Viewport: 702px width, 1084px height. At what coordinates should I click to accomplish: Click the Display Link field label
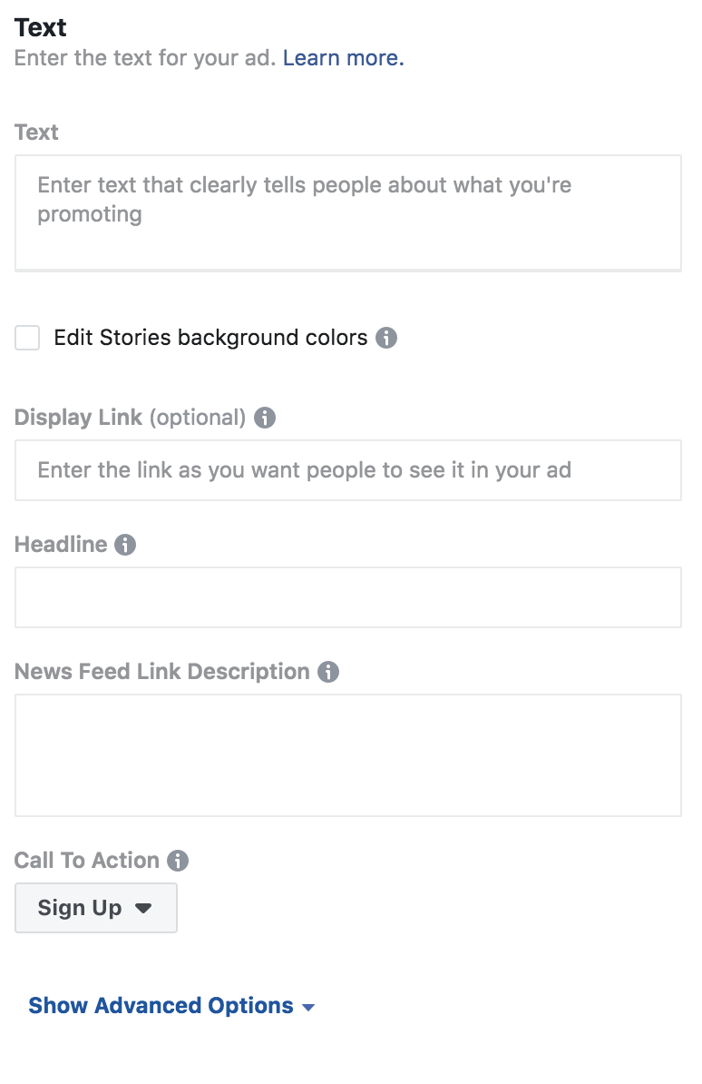click(x=78, y=418)
